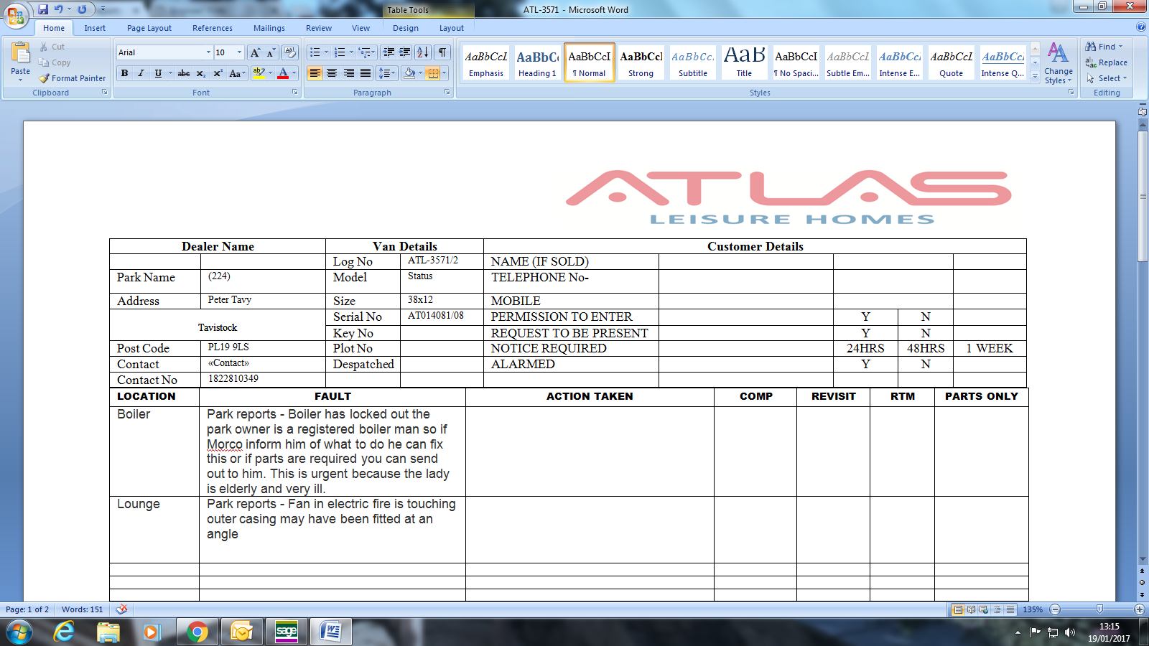1149x646 pixels.
Task: Open Sage from the taskbar
Action: click(x=286, y=632)
